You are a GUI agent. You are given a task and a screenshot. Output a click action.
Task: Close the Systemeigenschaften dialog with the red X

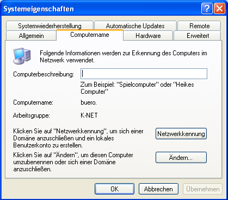pyautogui.click(x=219, y=9)
